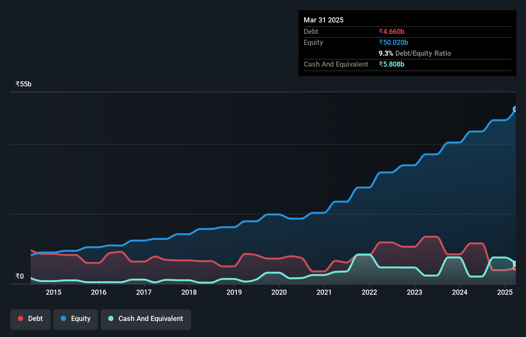The image size is (526, 337).
Task: Select the 2020 axis label
Action: 279,292
